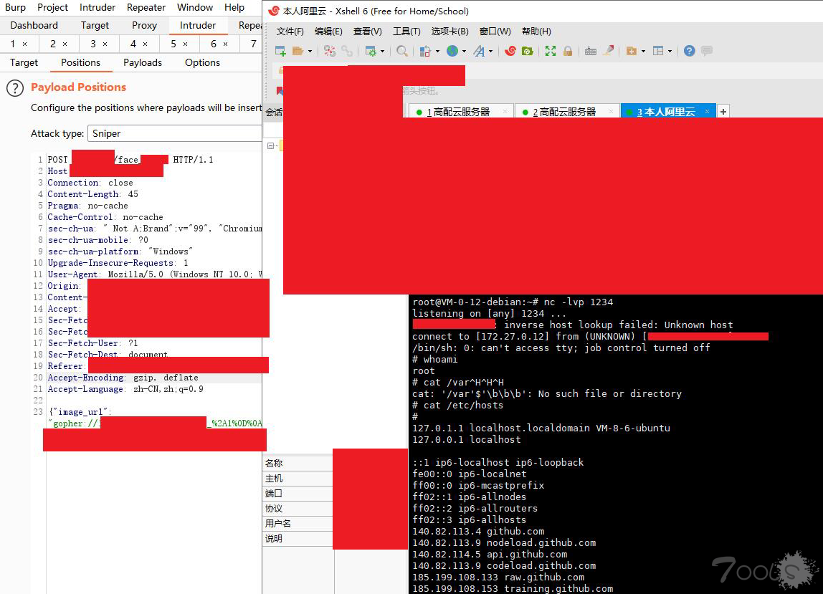Open the 帮助(H) menu in Xshell
The width and height of the screenshot is (823, 594).
click(x=536, y=32)
